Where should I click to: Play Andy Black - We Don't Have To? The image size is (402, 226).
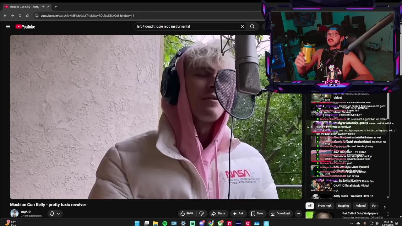(349, 196)
